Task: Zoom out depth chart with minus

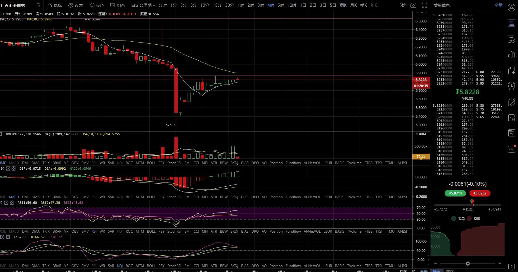Action: [436, 264]
